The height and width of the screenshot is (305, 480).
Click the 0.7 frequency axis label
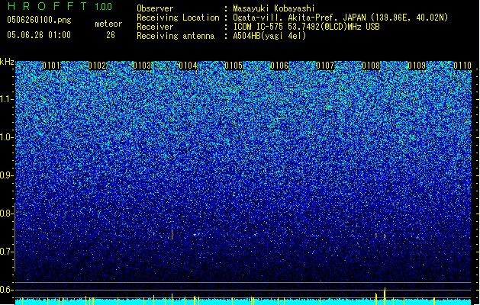[x=7, y=252]
